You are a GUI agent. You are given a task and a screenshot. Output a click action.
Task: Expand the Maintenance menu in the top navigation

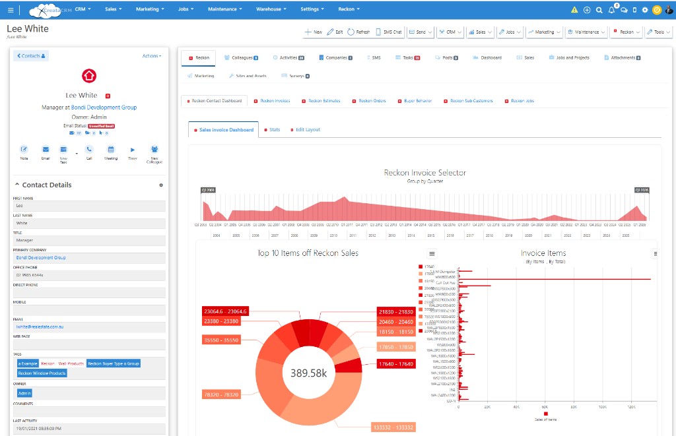[x=225, y=9]
